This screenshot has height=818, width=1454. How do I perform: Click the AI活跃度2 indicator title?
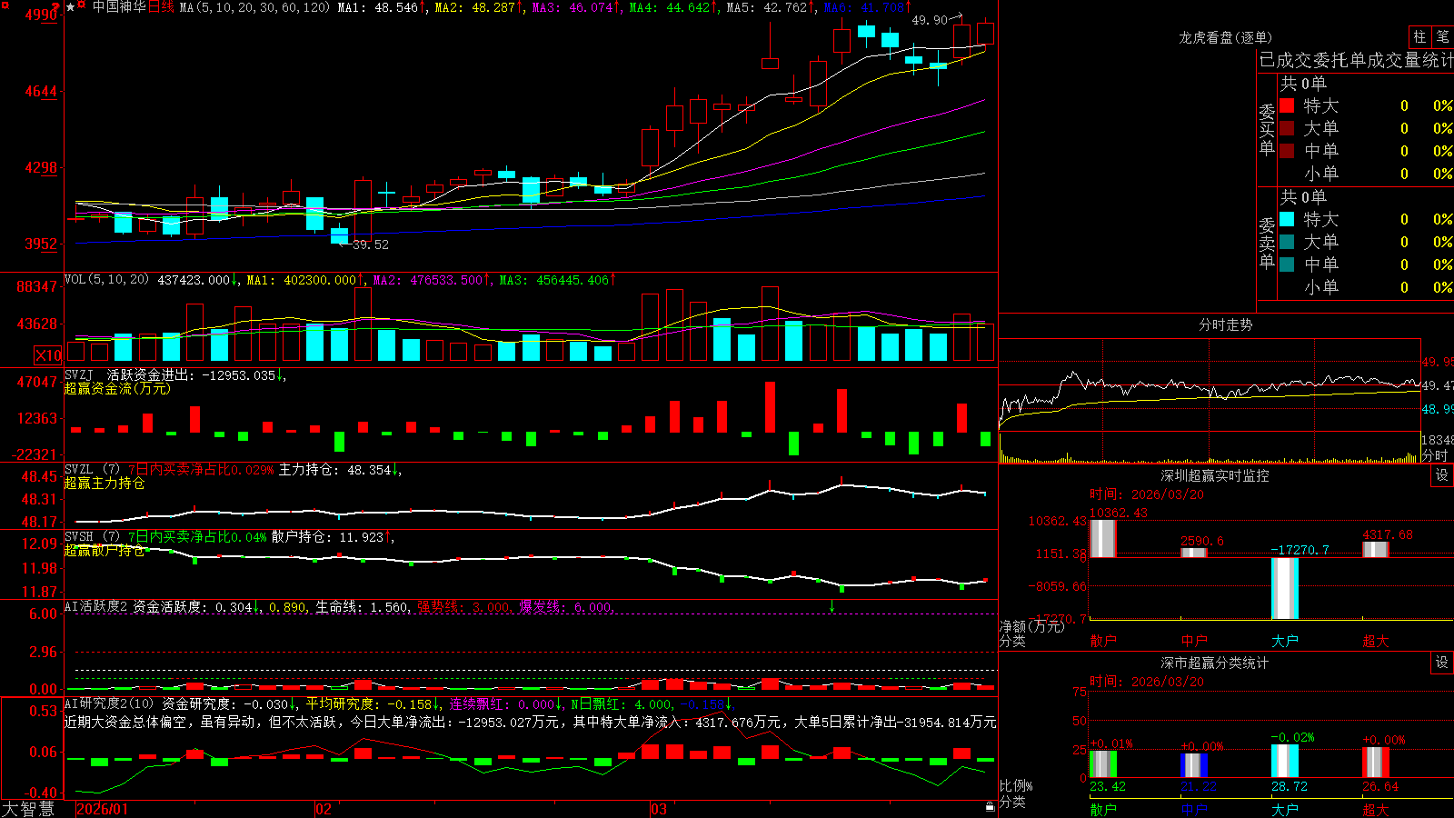(x=96, y=606)
